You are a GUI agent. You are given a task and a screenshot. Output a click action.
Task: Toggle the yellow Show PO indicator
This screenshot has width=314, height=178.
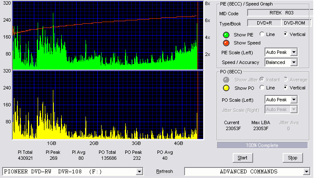tap(226, 88)
